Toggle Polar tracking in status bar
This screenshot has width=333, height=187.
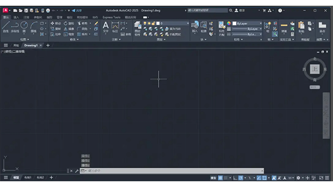tap(240, 178)
